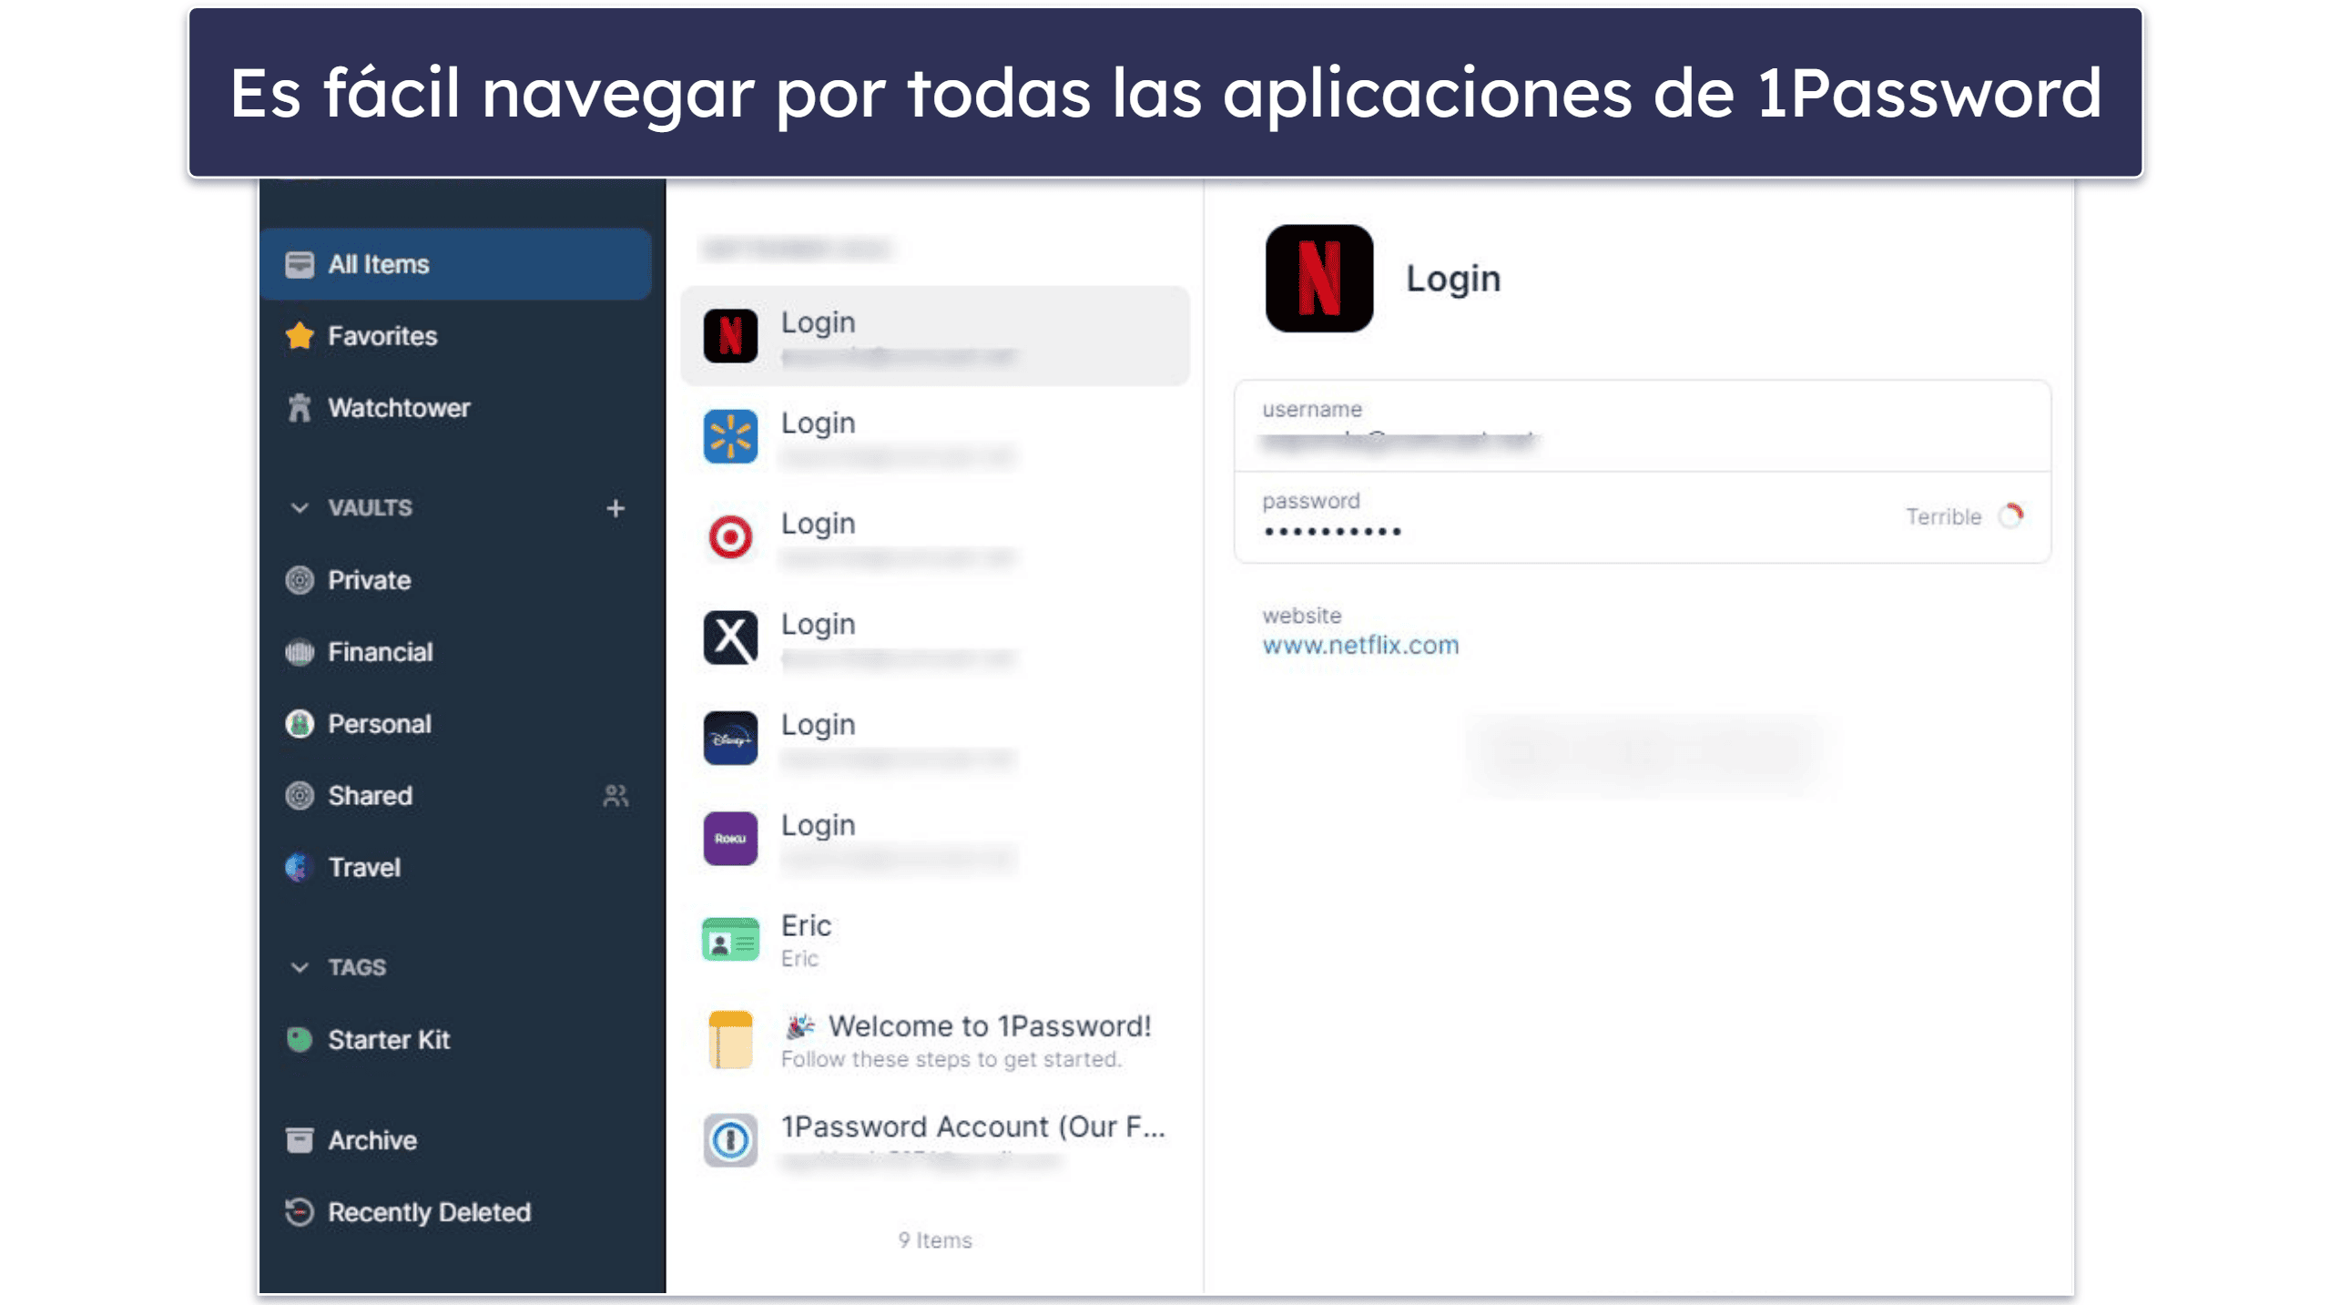2330x1305 pixels.
Task: Select the Netflix Login item
Action: point(935,336)
